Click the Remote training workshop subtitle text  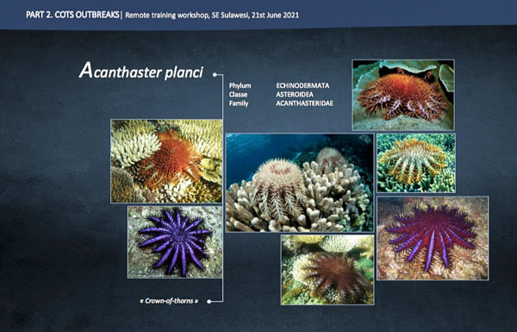point(212,16)
